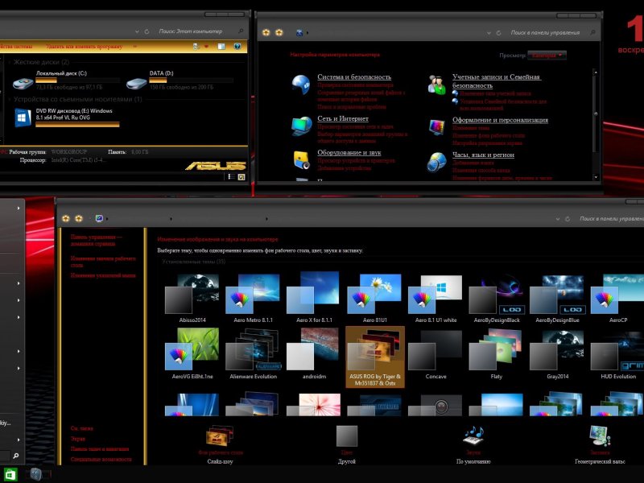Click Панель управления — домашняя страница link
Image resolution: width=644 pixels, height=483 pixels.
click(x=96, y=240)
